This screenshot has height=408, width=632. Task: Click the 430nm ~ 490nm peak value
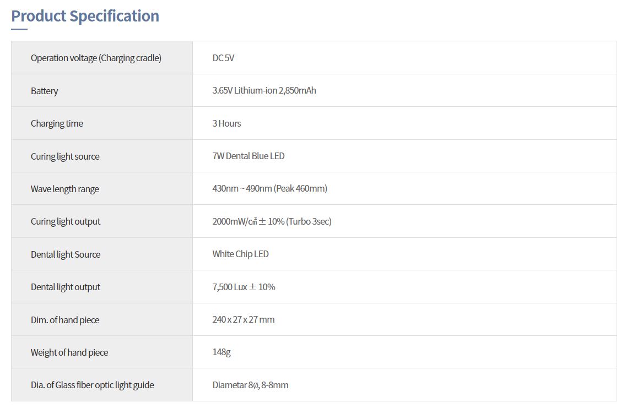tap(269, 189)
